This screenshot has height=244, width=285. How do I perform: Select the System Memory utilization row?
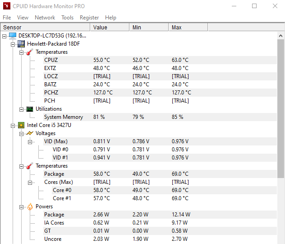click(x=160, y=117)
